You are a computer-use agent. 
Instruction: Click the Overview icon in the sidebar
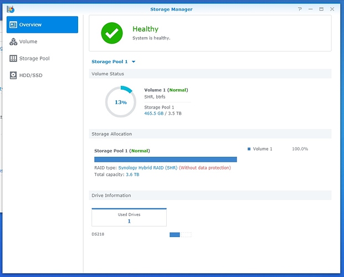click(x=13, y=25)
